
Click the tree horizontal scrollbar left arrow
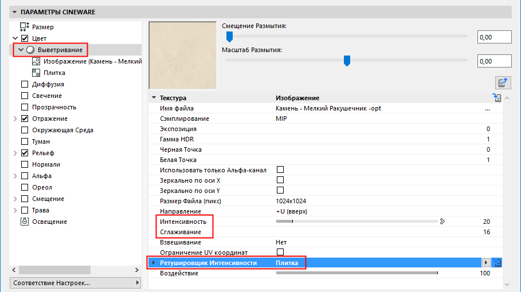[x=14, y=270]
